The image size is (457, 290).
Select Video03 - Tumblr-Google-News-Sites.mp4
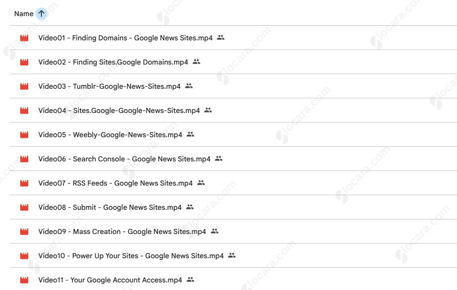click(109, 86)
